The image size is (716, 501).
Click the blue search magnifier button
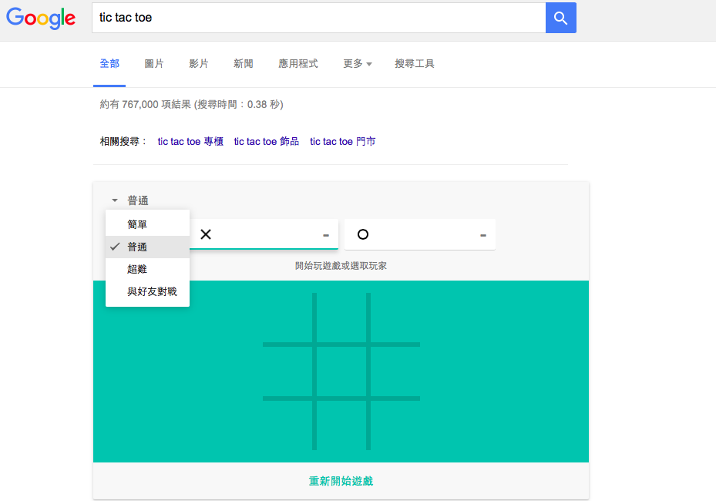coord(560,18)
